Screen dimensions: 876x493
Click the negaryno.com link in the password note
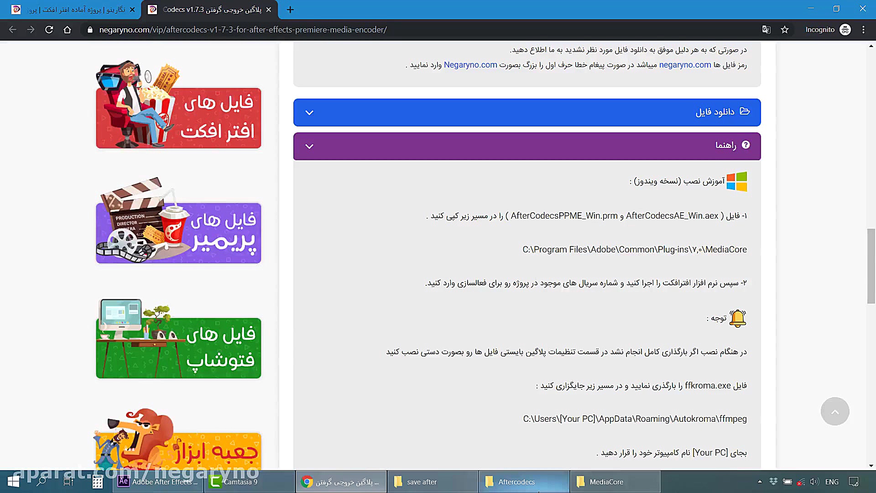tap(684, 65)
